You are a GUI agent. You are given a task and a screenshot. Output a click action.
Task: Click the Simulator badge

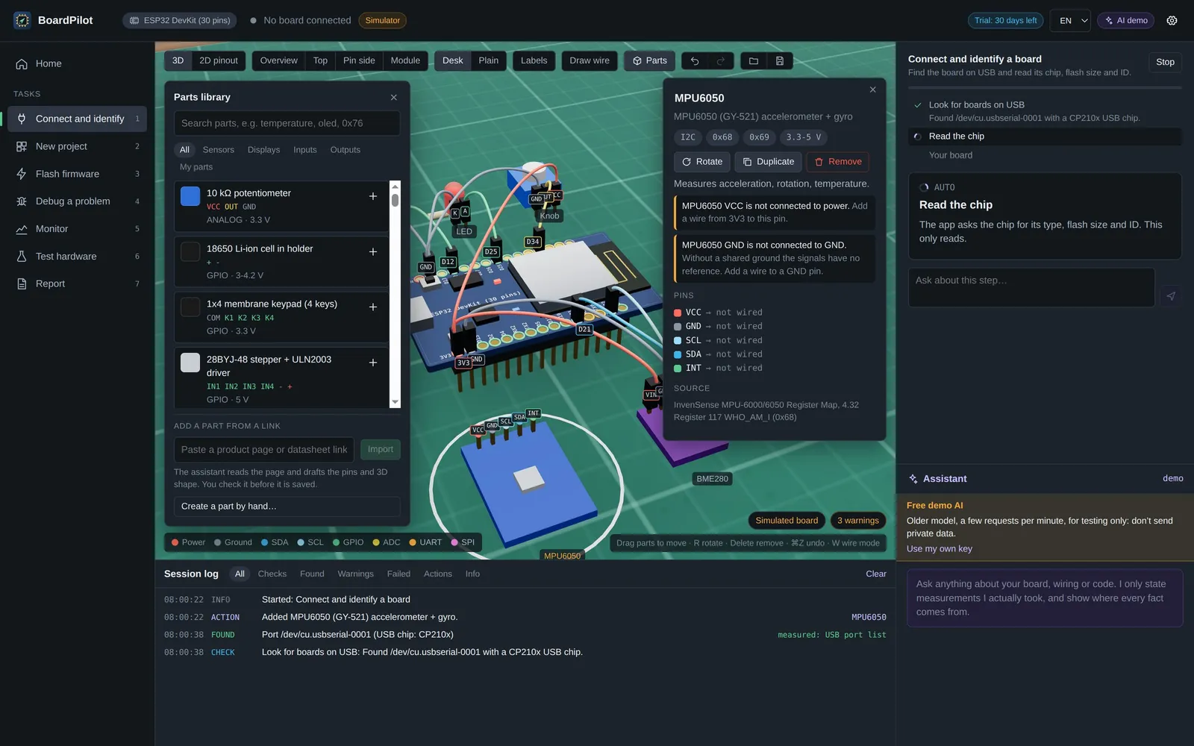pyautogui.click(x=382, y=20)
